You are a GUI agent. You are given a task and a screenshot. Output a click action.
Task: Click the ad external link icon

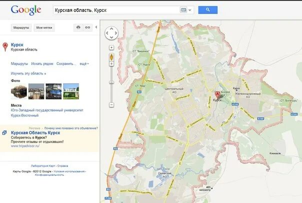[4, 132]
